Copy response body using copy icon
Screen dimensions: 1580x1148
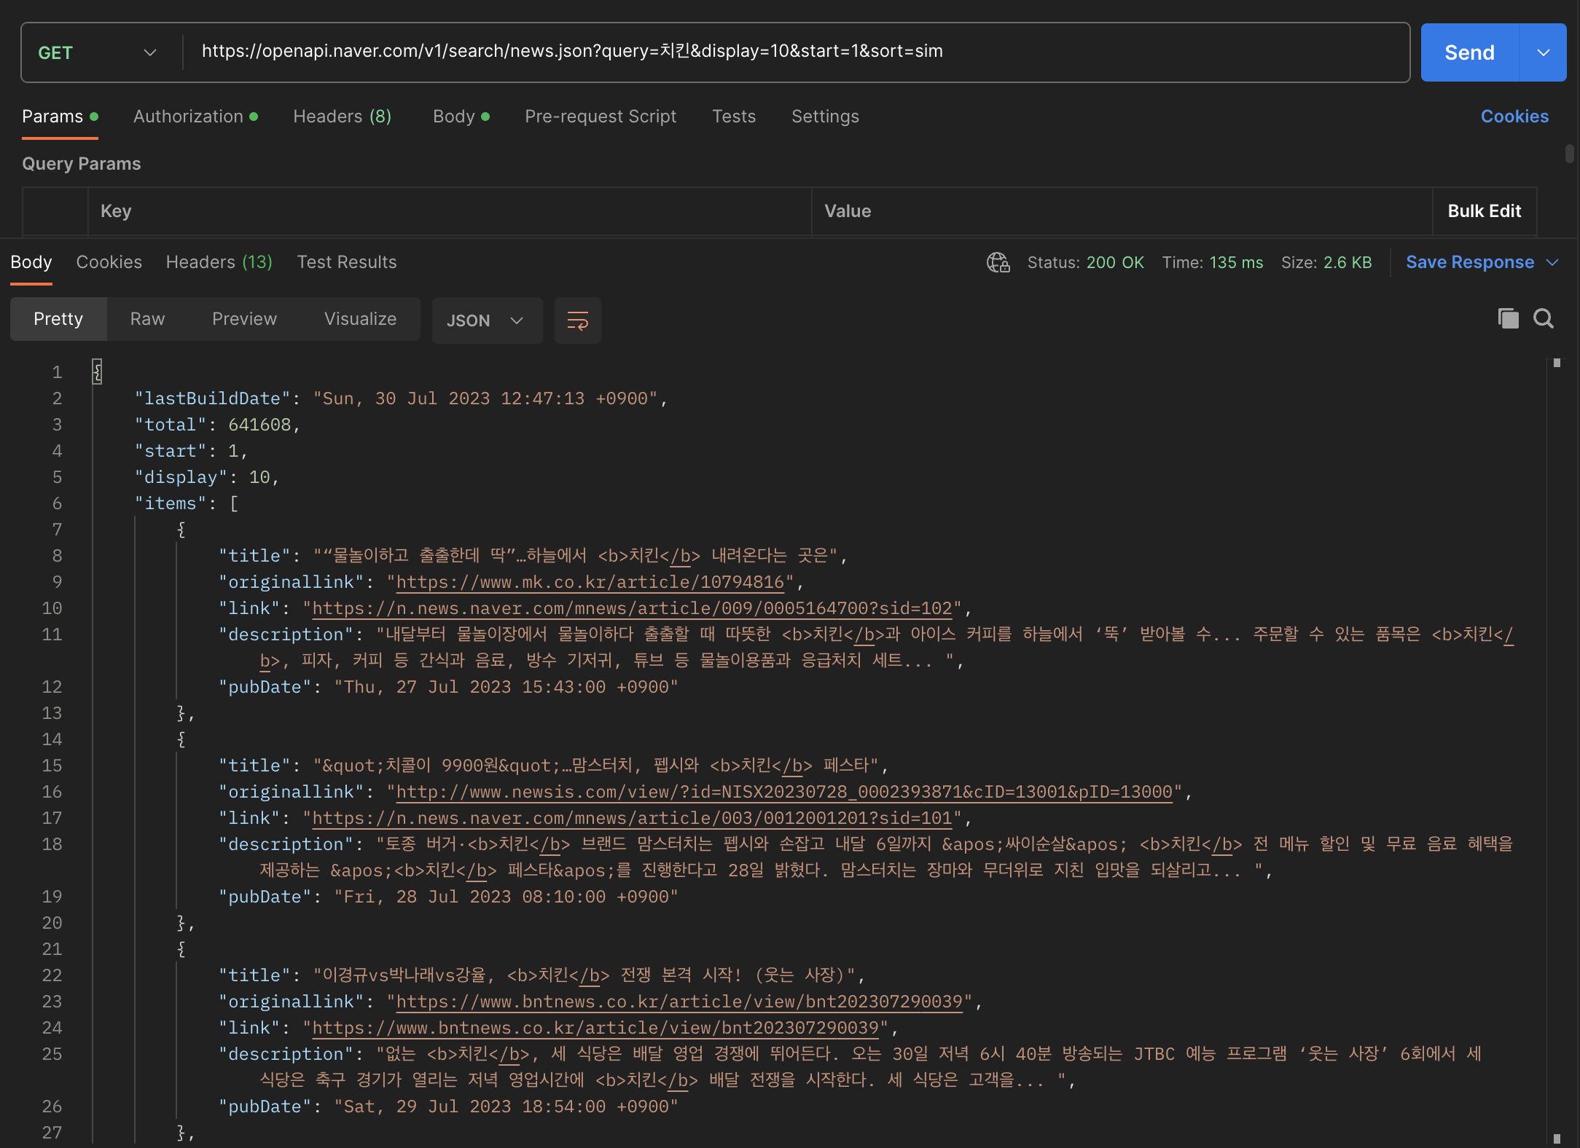coord(1508,318)
